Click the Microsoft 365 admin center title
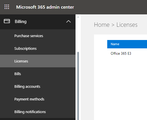 point(45,7)
